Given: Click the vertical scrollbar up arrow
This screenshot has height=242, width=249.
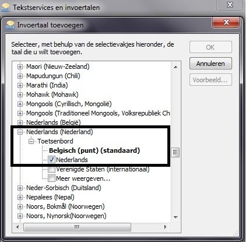Looking at the screenshot, I should 176,67.
